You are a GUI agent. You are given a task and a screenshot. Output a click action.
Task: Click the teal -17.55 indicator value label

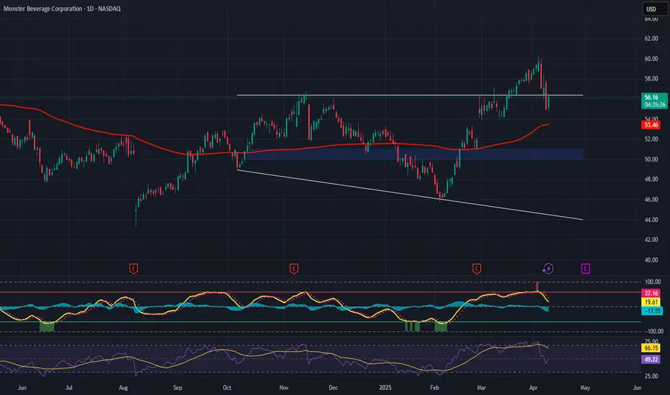pyautogui.click(x=652, y=311)
